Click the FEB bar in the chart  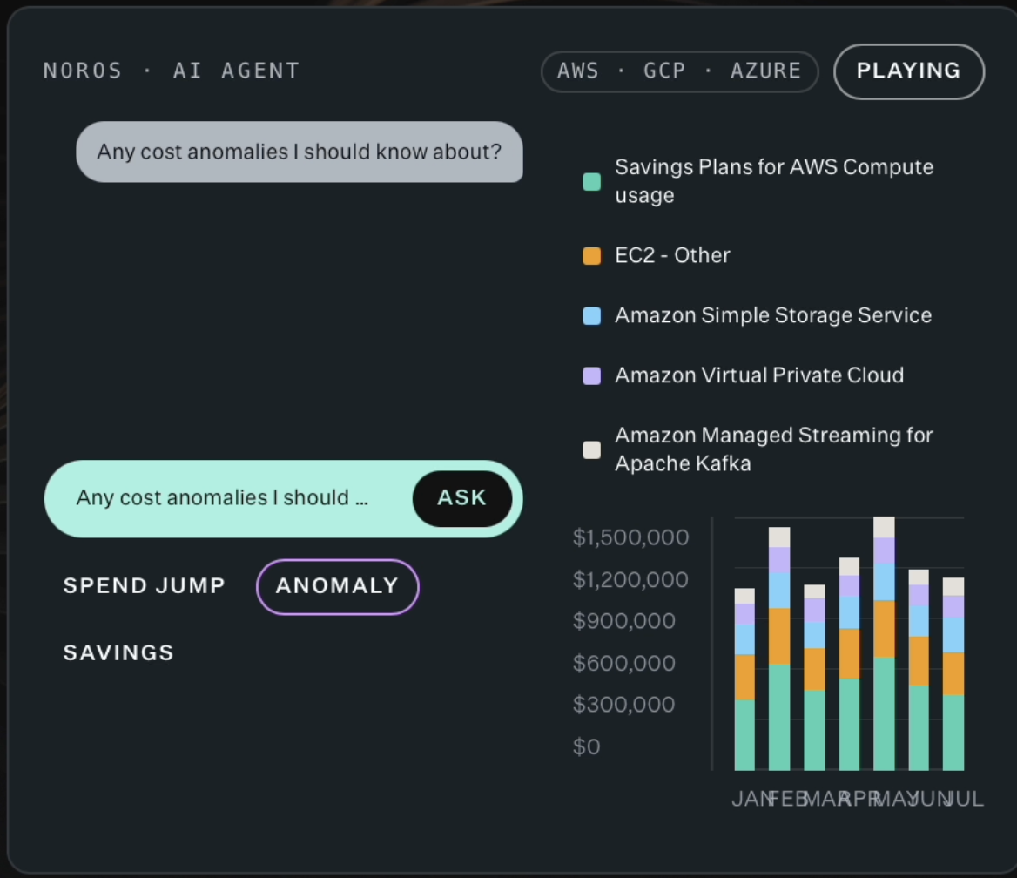[779, 649]
